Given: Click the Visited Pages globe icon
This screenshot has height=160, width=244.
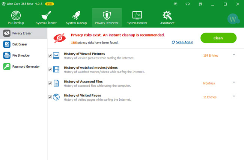Looking at the screenshot, I should [x=56, y=97].
